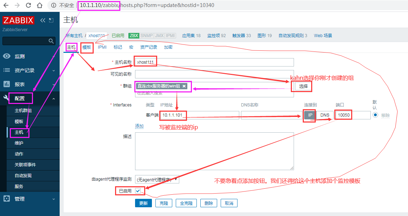This screenshot has height=216, width=408.
Task: Click the ZBX availability badge
Action: click(x=134, y=36)
